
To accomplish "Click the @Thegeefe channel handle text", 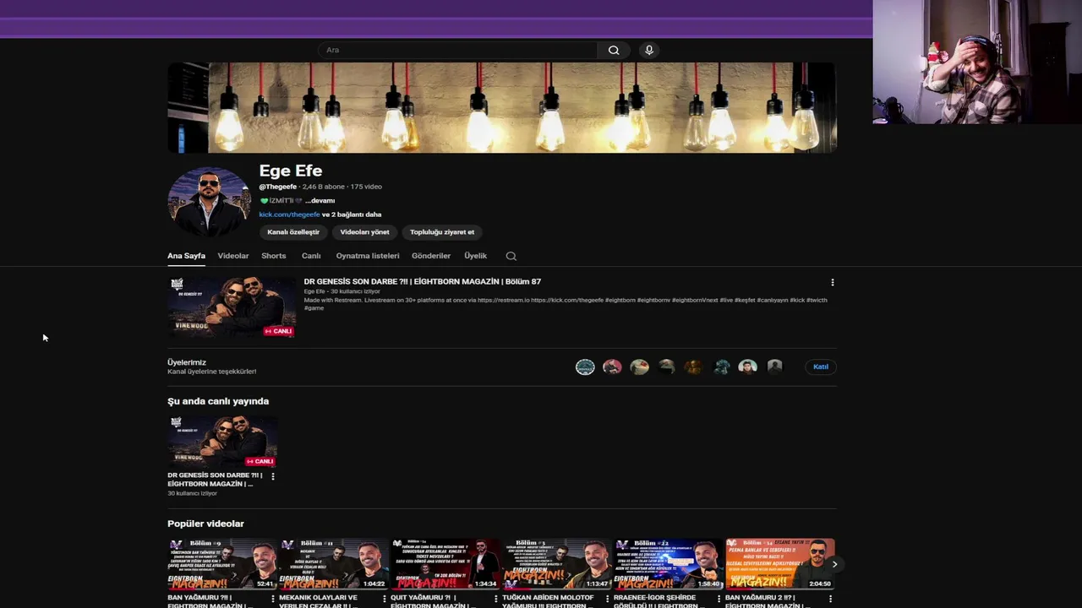I will 278,187.
